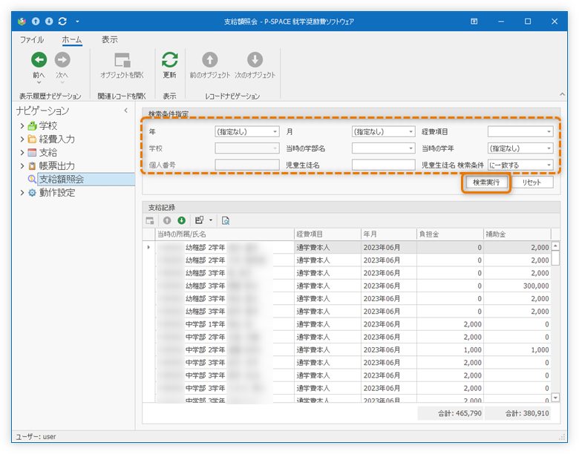This screenshot has width=579, height=454.
Task: Click the grid scrollbar up arrow
Action: click(x=555, y=246)
